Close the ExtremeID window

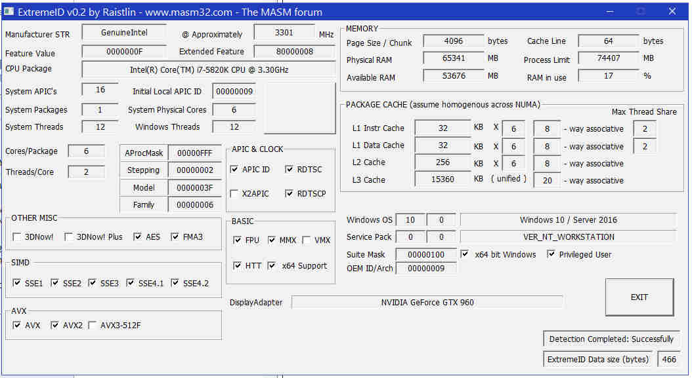pyautogui.click(x=672, y=11)
